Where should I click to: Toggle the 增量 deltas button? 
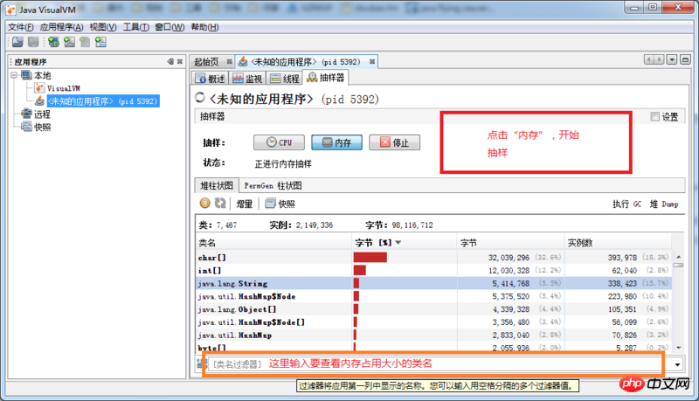[245, 204]
